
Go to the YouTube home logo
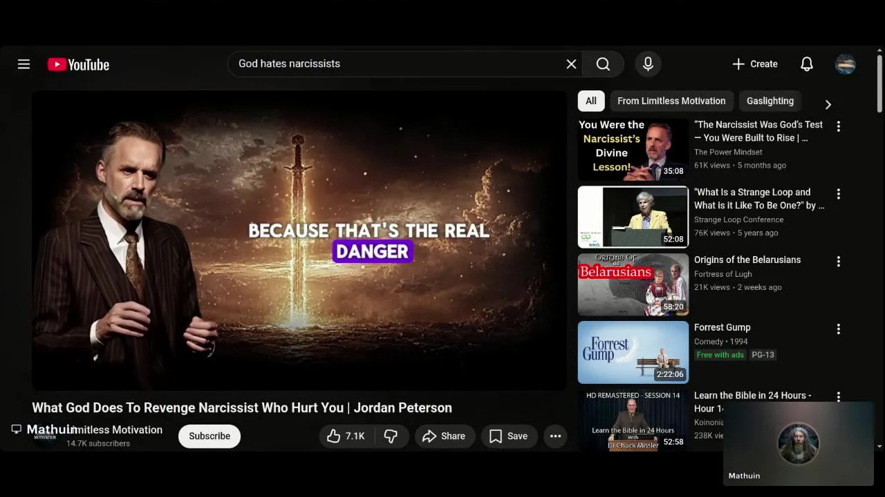tap(78, 64)
